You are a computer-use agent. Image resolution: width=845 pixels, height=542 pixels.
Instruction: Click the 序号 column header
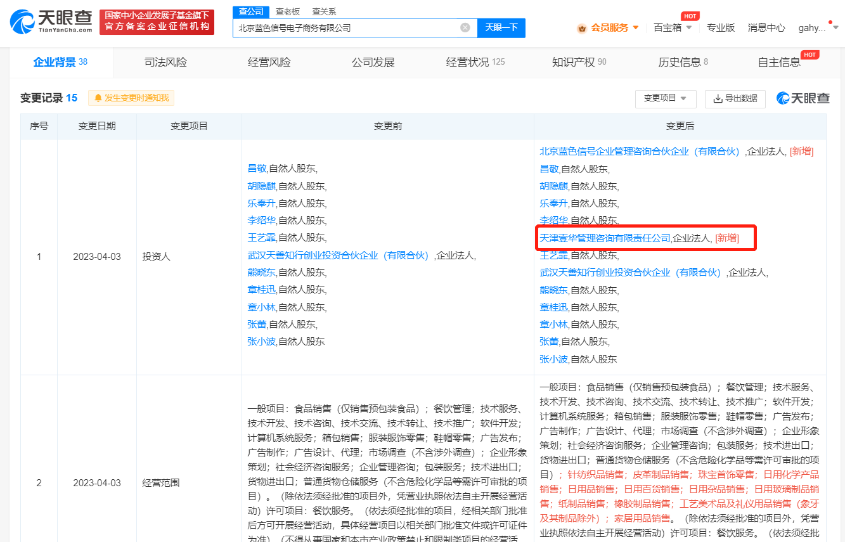pyautogui.click(x=39, y=126)
